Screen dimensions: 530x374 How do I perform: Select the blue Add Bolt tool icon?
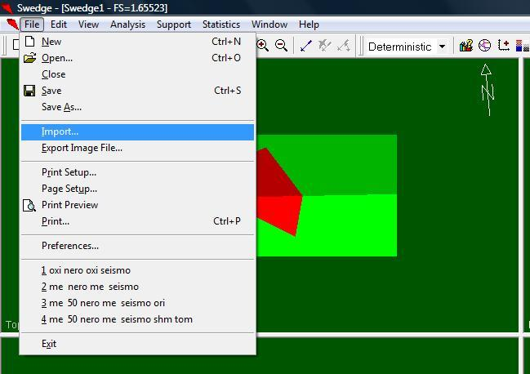[306, 46]
